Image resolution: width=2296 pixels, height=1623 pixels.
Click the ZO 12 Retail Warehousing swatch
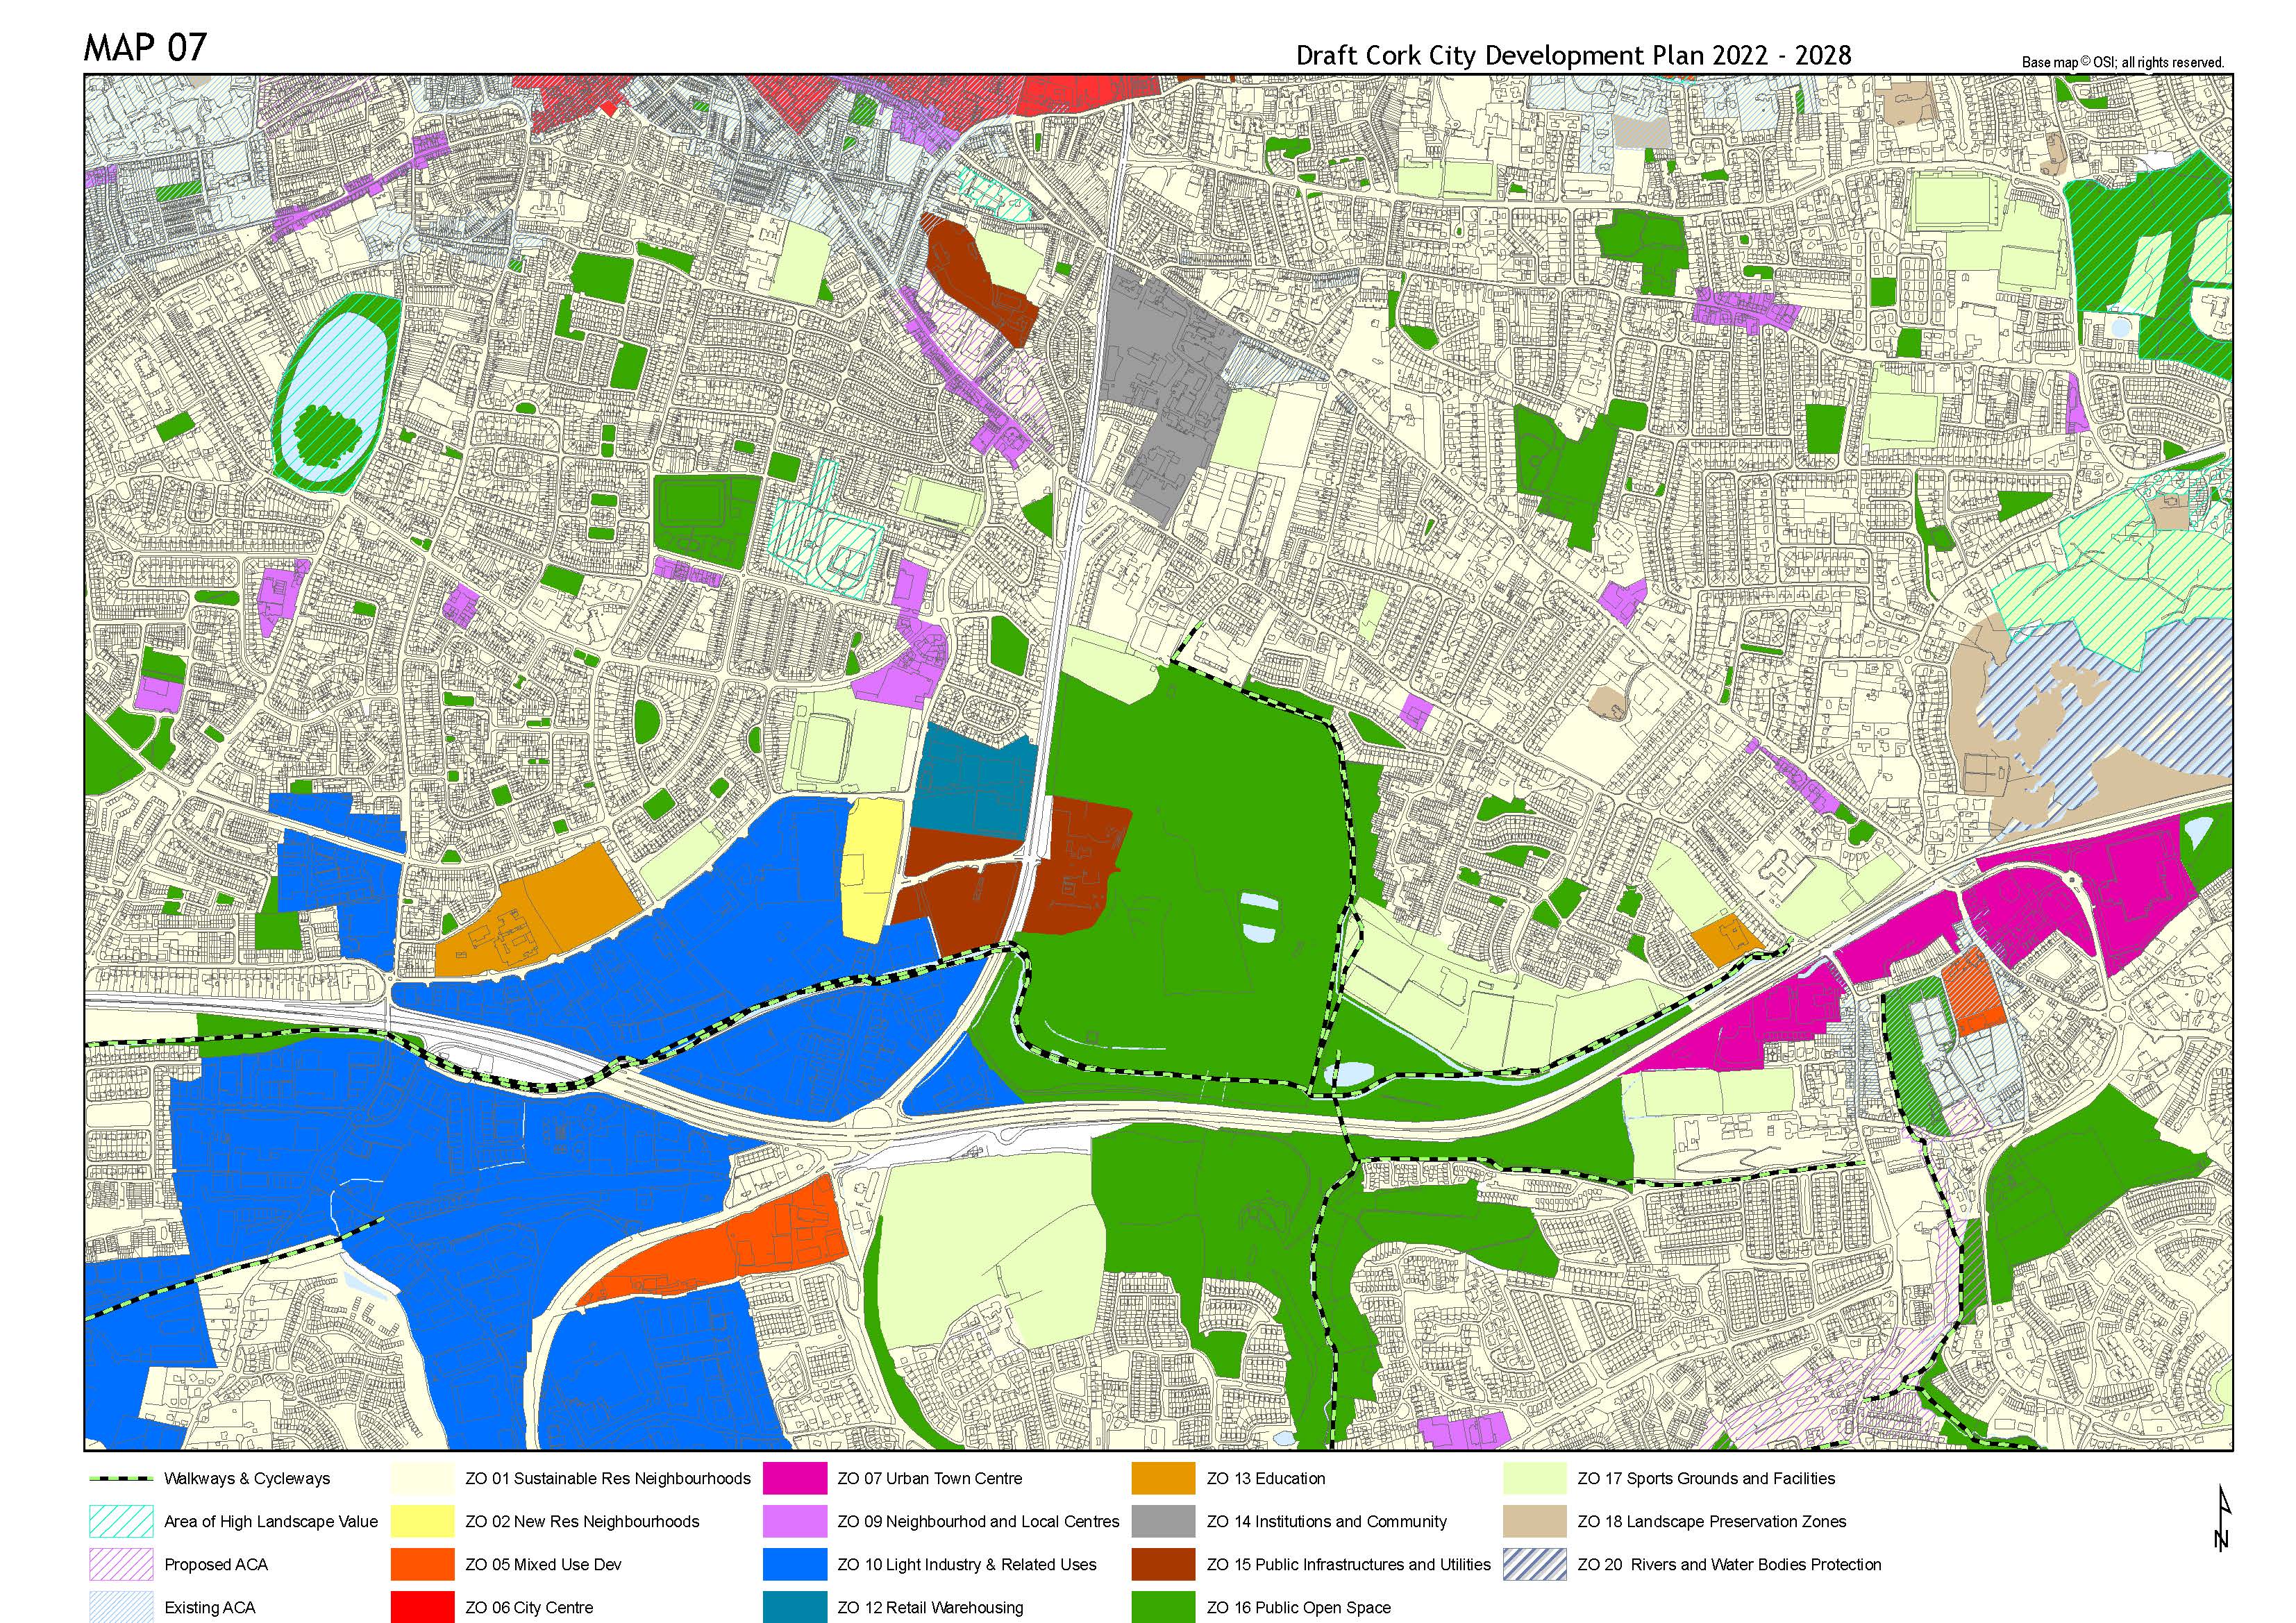click(794, 1607)
